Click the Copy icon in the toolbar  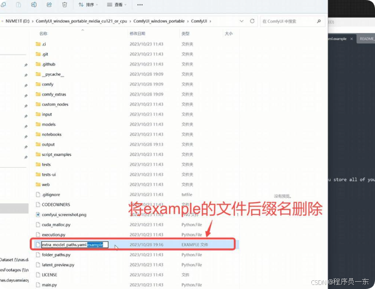coord(4,5)
